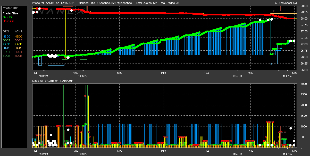The width and height of the screenshot is (310, 156).
Task: Pick yellow BATS under ASKS
Action: 19,48
